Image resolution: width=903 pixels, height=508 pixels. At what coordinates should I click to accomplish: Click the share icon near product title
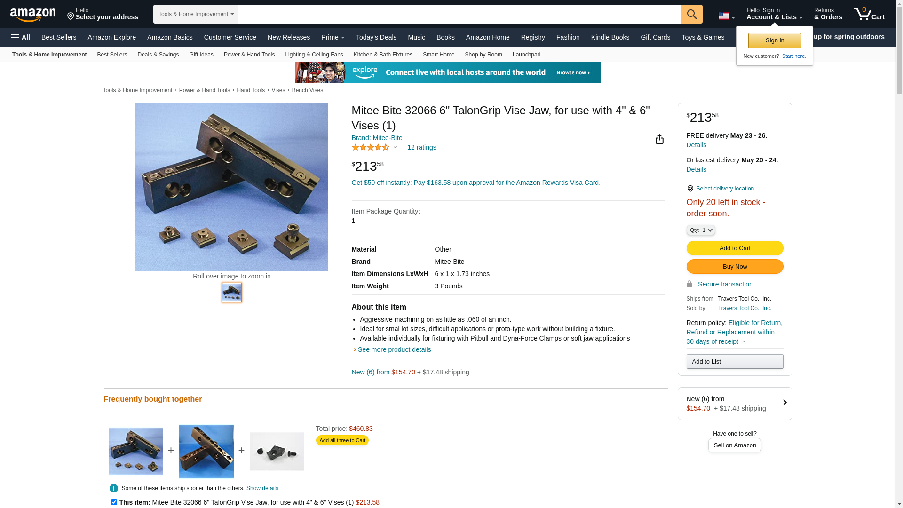659,139
